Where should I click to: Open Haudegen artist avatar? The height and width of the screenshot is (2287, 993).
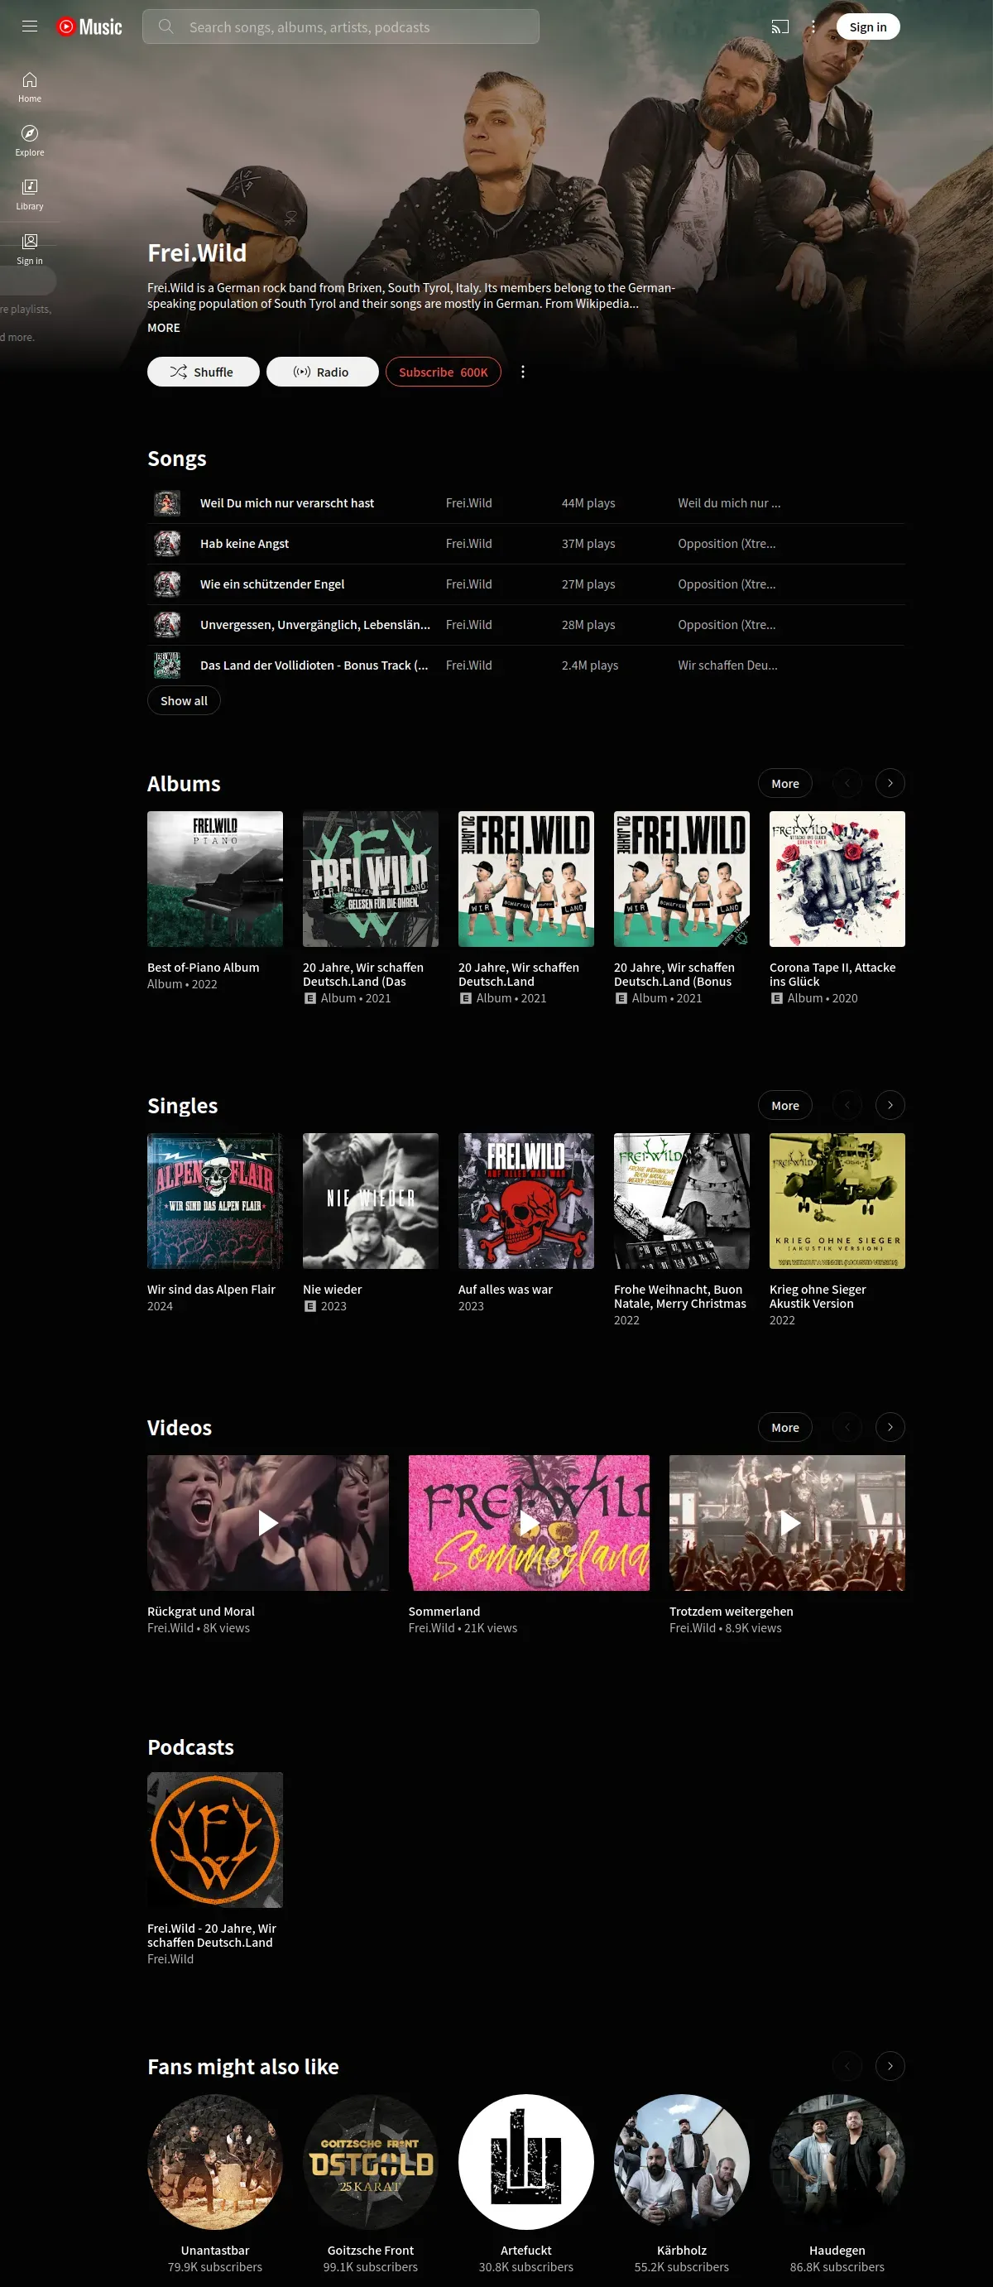[x=837, y=2163]
